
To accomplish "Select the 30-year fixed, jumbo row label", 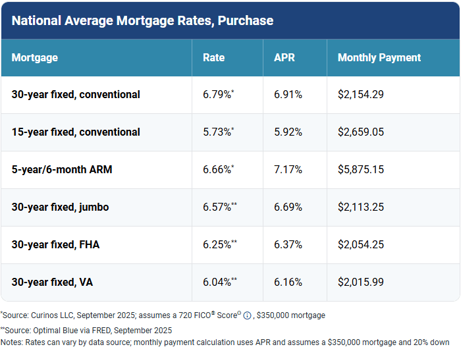I will pos(60,207).
